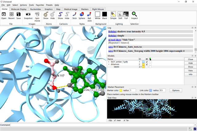Set the background to Black

pos(105,16)
